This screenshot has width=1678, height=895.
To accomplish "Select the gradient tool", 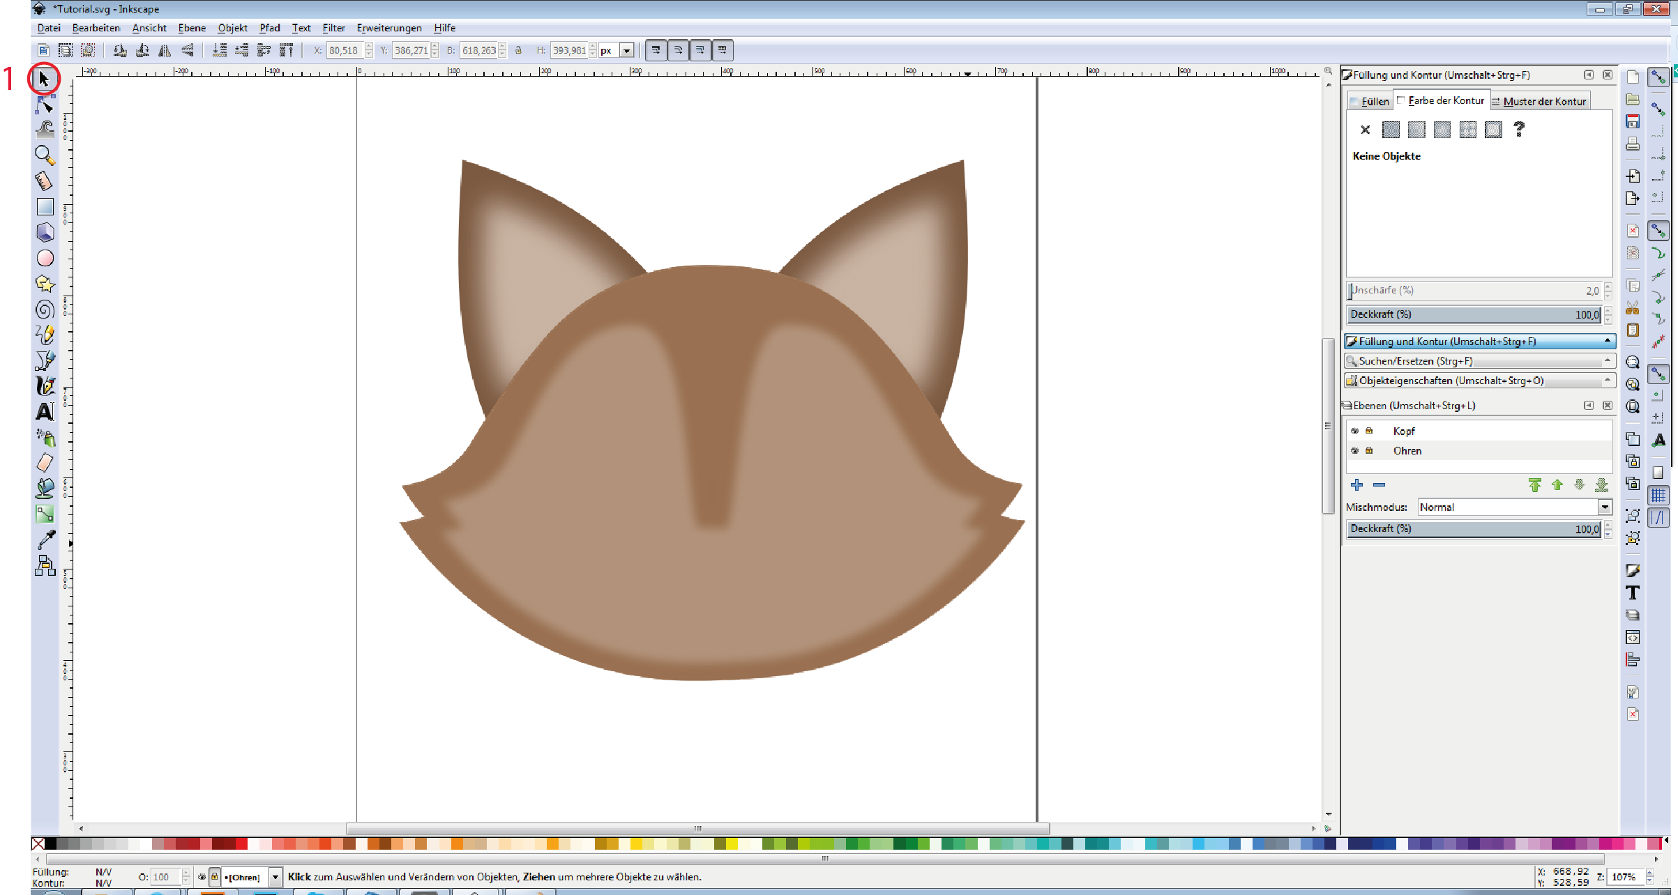I will point(45,514).
